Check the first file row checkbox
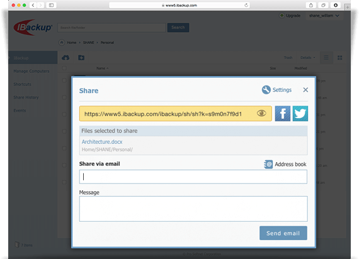 [x=64, y=80]
